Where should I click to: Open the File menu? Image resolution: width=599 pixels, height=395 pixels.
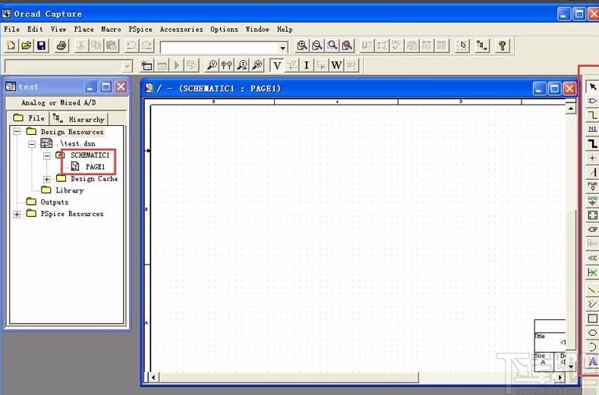[11, 30]
